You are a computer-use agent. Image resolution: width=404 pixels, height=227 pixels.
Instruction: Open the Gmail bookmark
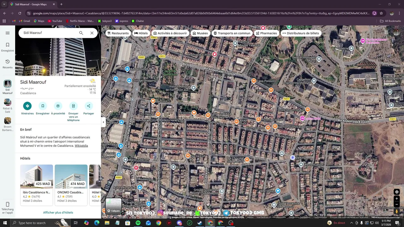pos(24,21)
